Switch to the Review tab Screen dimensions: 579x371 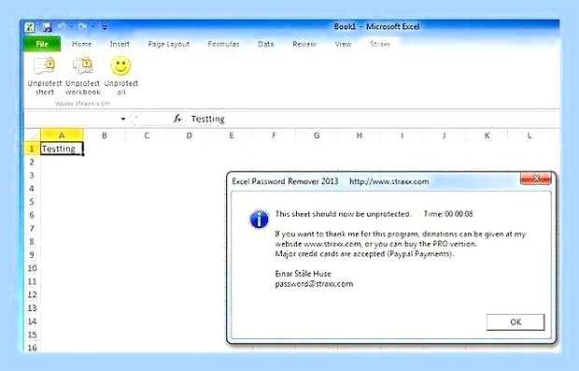click(304, 44)
